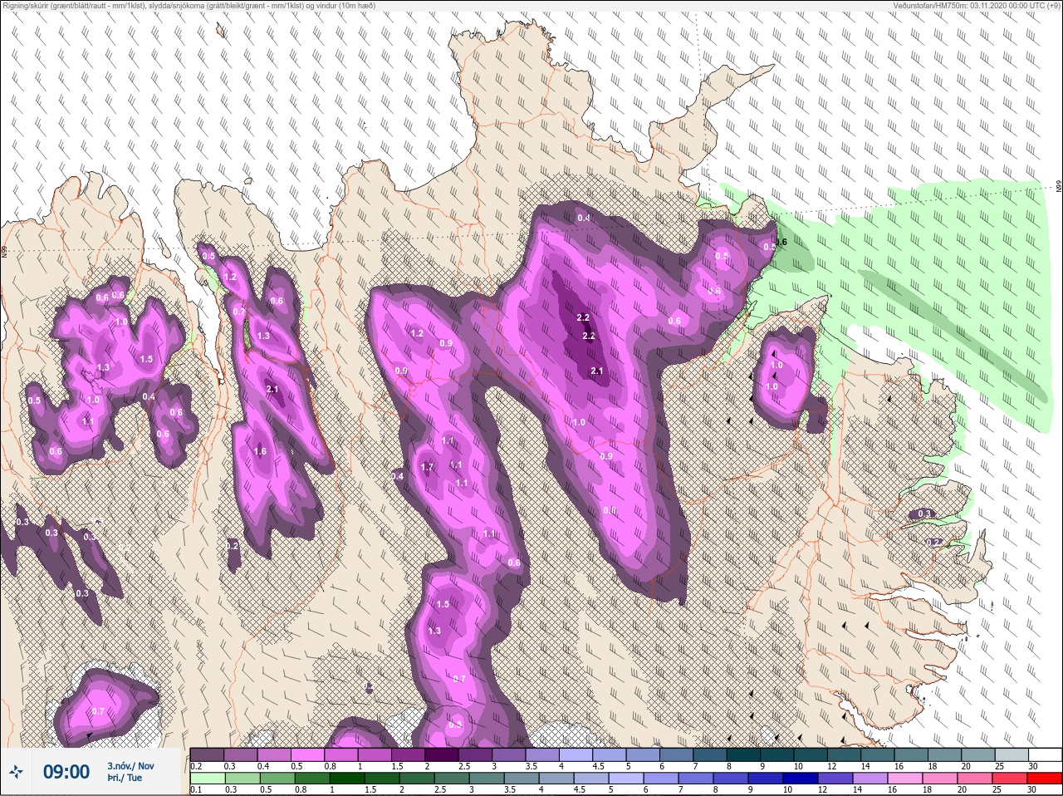
Task: Click the 0.7 value in the isolated southwest snow patch
Action: pos(98,711)
